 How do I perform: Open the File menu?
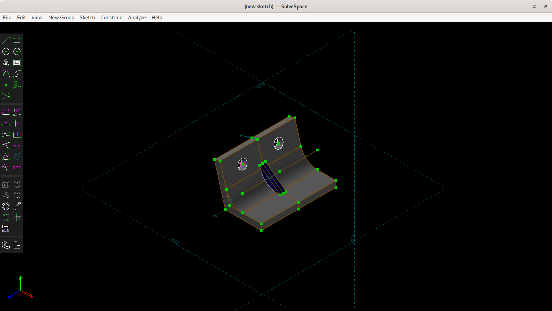tap(7, 18)
